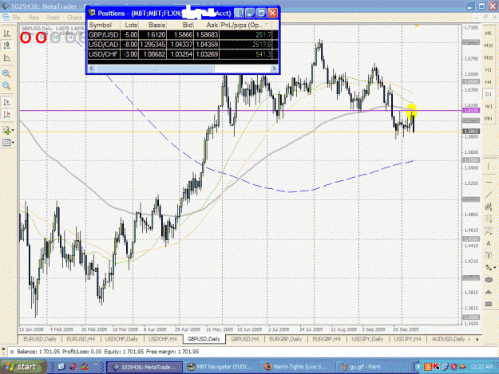Image resolution: width=499 pixels, height=374 pixels.
Task: Close the terminal panel with X
Action: (3, 349)
